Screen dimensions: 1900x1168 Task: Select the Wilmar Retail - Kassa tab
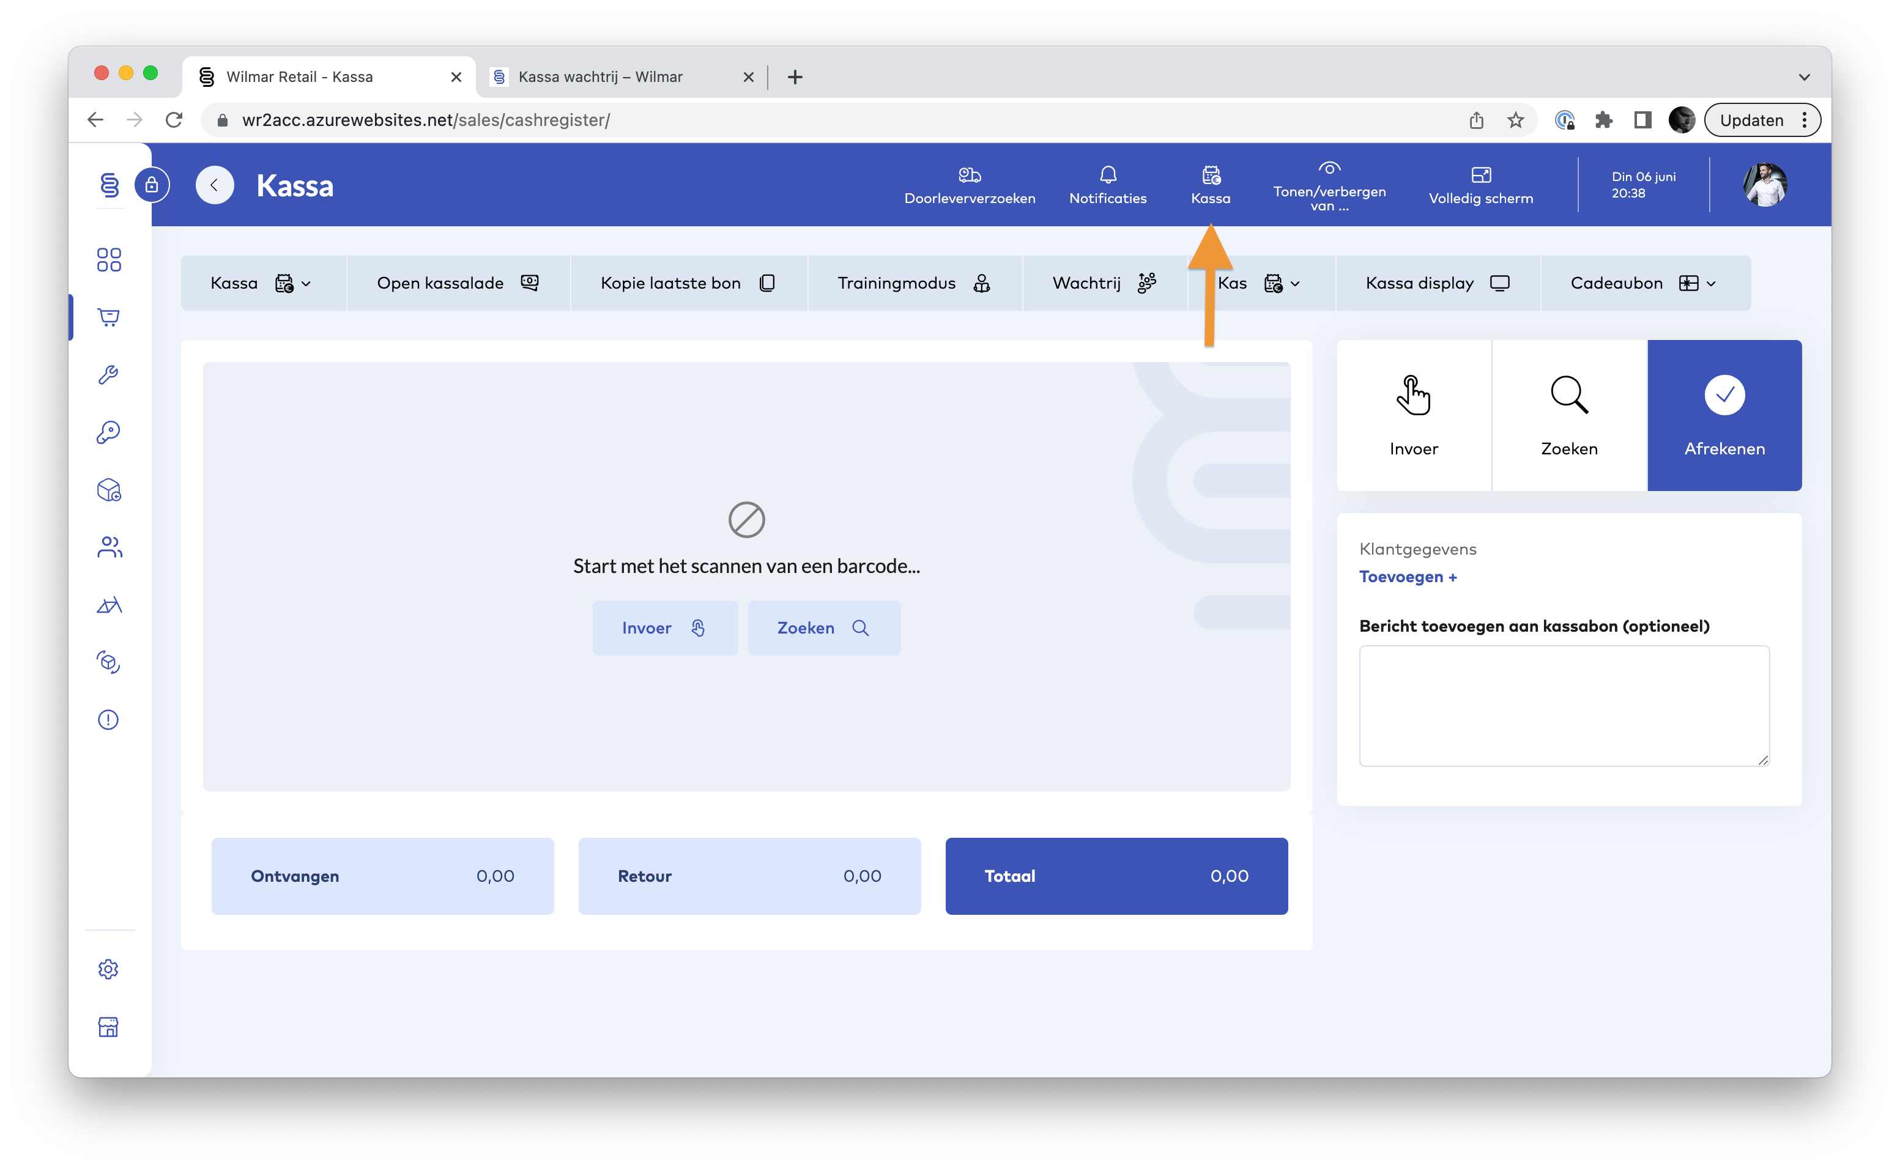[x=330, y=76]
